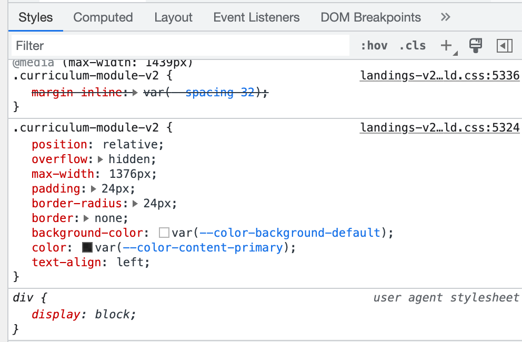Open source link landings-v2 css line 5324
The image size is (522, 342).
(439, 127)
